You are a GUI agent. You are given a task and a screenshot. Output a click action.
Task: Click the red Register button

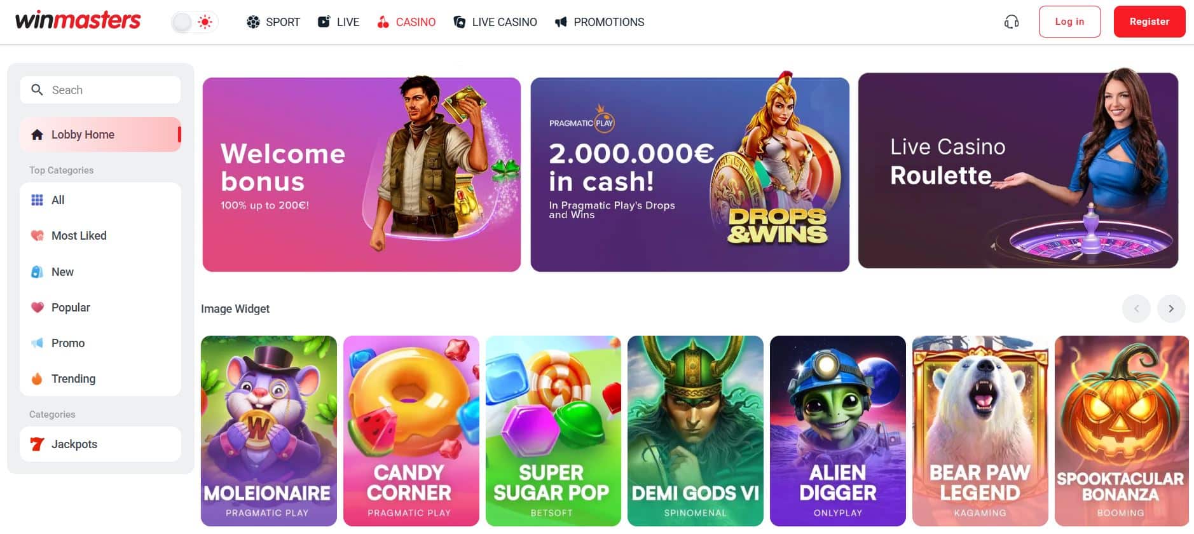click(x=1149, y=22)
